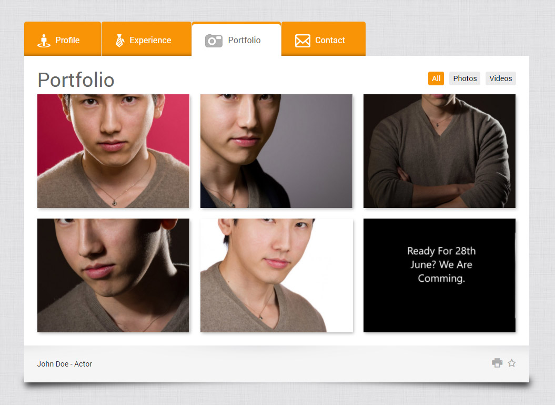Click the photo of the man with crossed arms
555x405 pixels.
(x=439, y=151)
